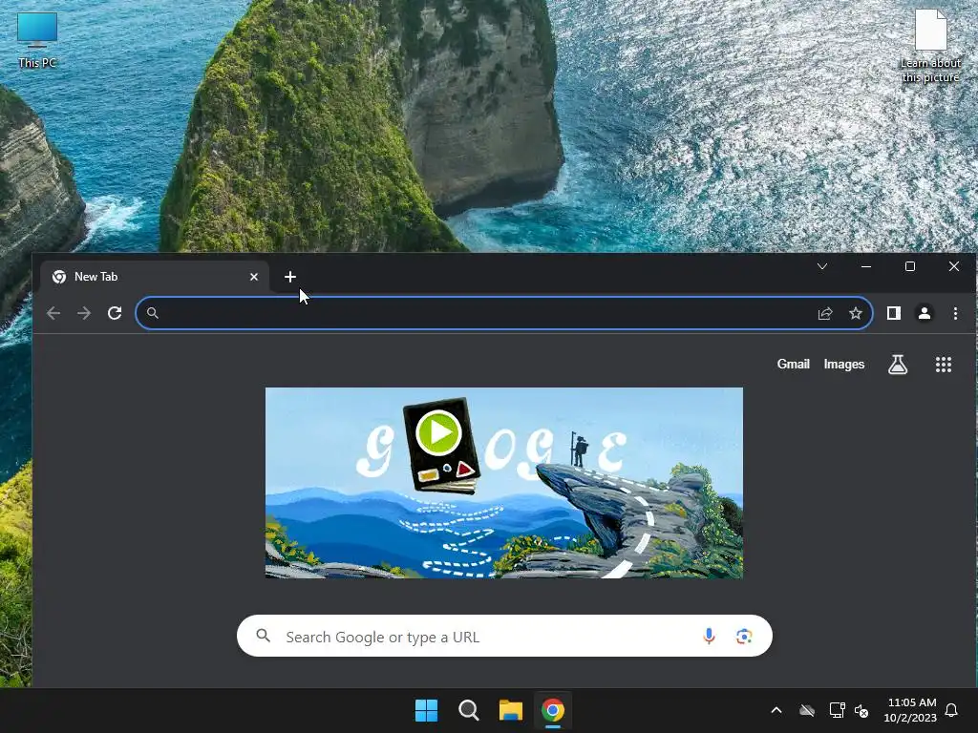
Task: Toggle Chrome side panel
Action: click(894, 313)
